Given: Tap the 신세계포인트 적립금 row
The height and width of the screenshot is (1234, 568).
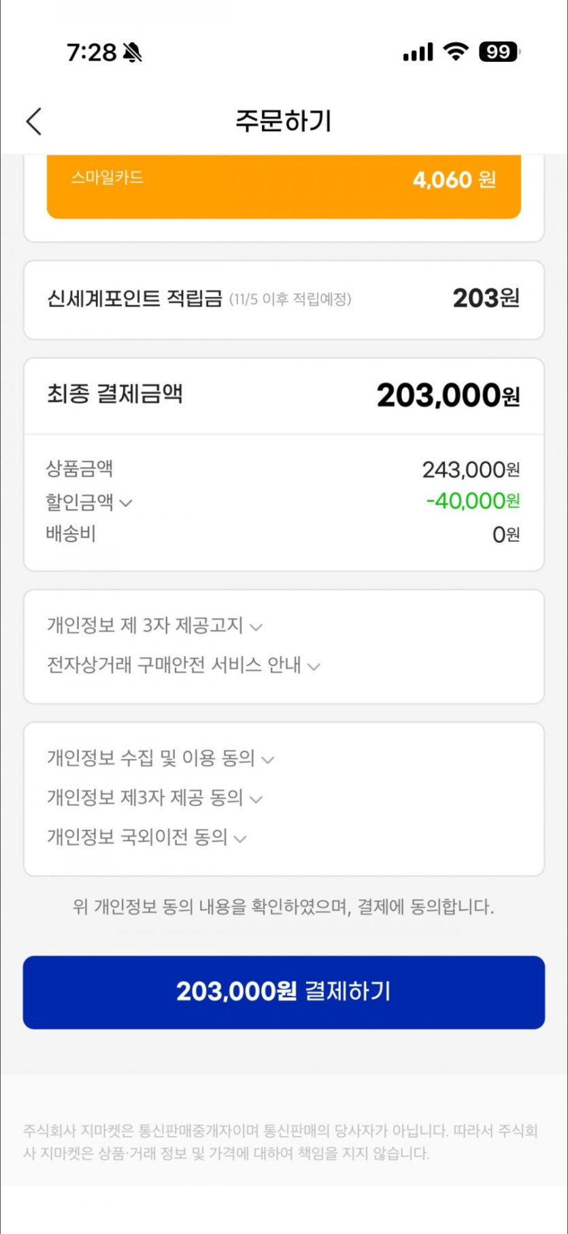Looking at the screenshot, I should click(x=284, y=299).
